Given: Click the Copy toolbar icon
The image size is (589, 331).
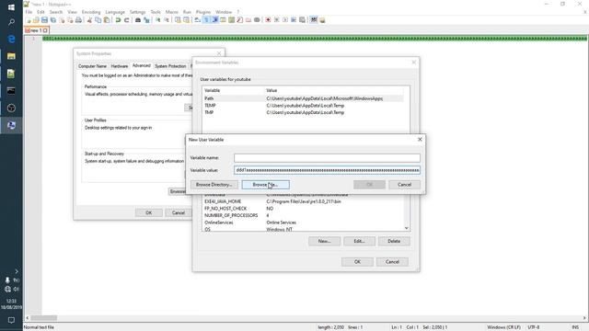Looking at the screenshot, I should click(x=98, y=20).
